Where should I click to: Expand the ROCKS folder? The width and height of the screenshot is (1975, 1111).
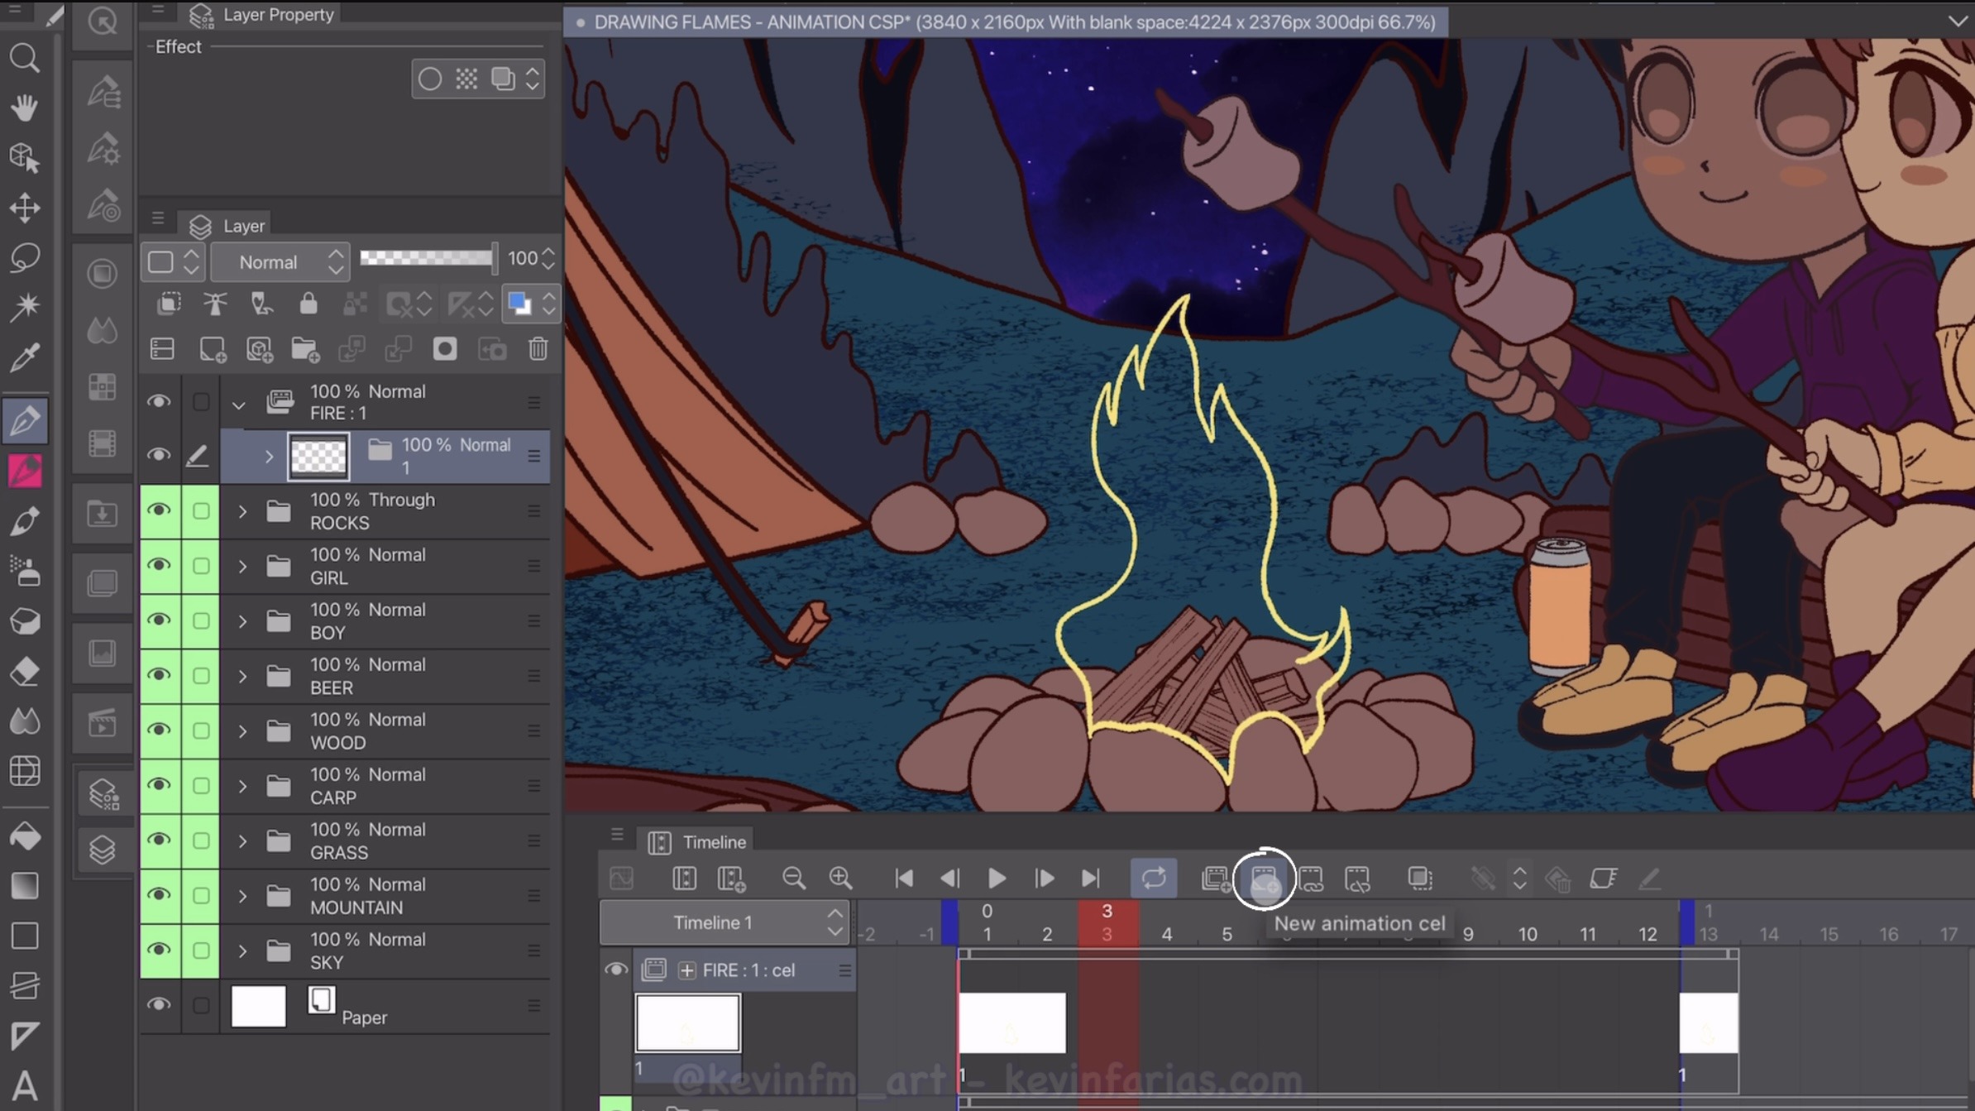click(x=242, y=511)
